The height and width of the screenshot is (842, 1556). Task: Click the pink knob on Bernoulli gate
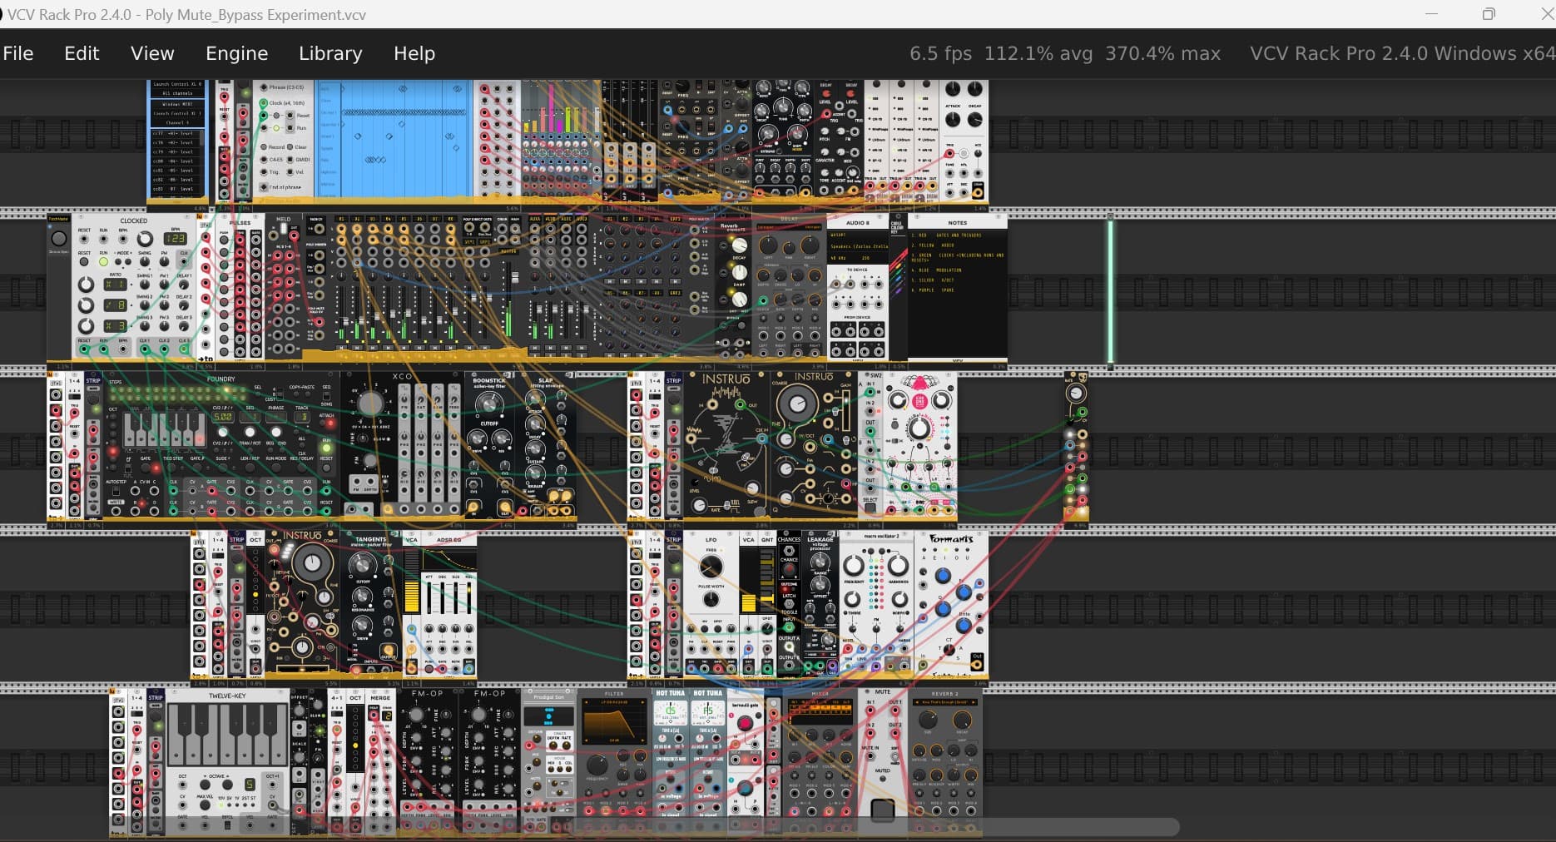pos(745,723)
